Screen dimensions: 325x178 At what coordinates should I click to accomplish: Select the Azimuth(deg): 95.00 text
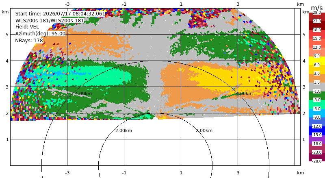point(40,34)
